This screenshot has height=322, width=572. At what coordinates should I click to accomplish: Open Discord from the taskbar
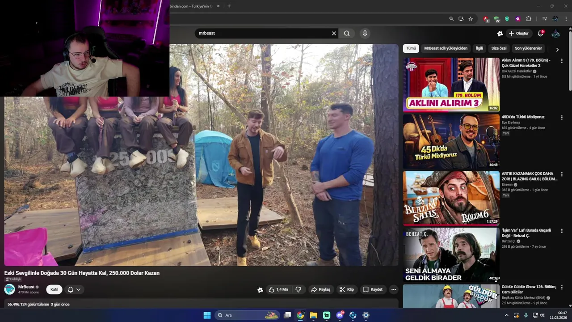[340, 315]
